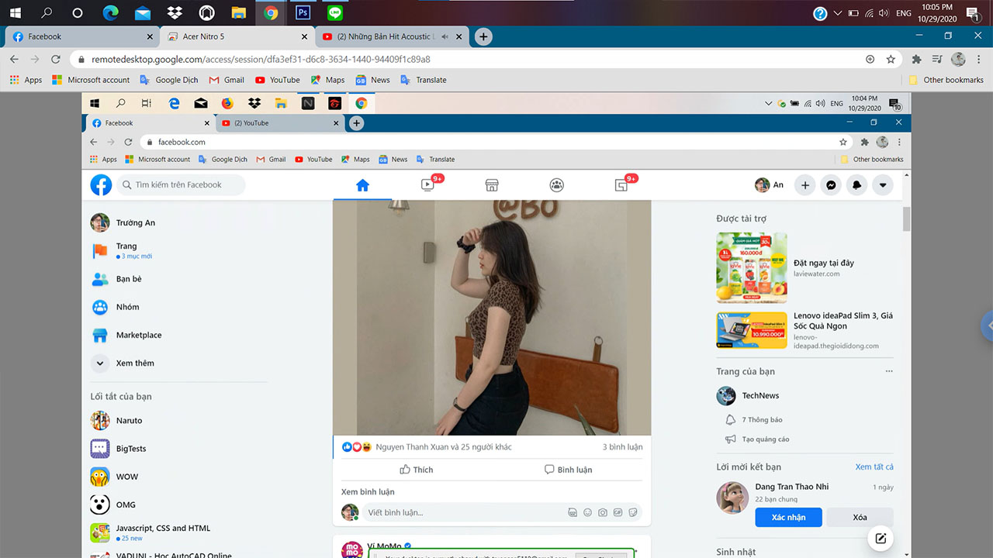The height and width of the screenshot is (558, 993).
Task: Open Facebook account dropdown arrow
Action: click(x=883, y=185)
